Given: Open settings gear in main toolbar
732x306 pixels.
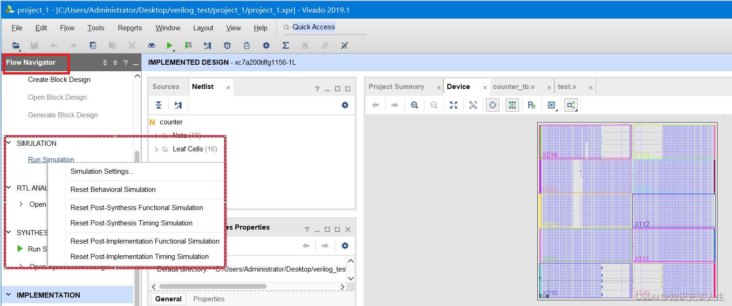Looking at the screenshot, I should pyautogui.click(x=266, y=46).
